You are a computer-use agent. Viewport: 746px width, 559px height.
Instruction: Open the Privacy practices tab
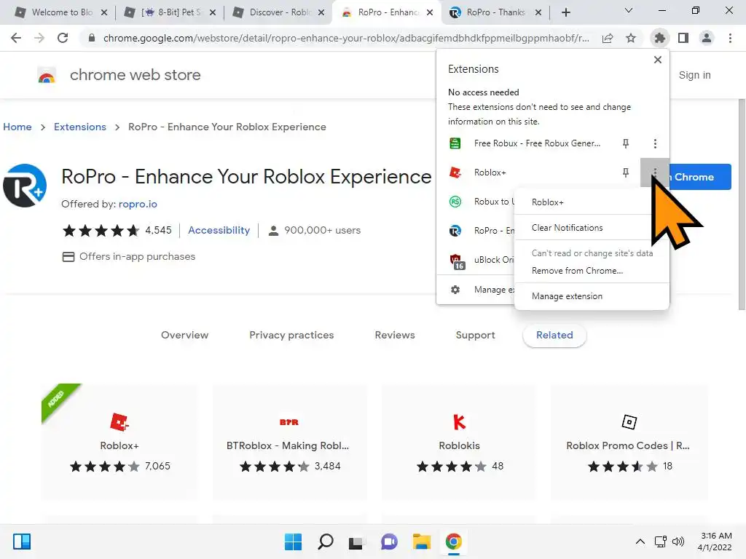tap(291, 335)
